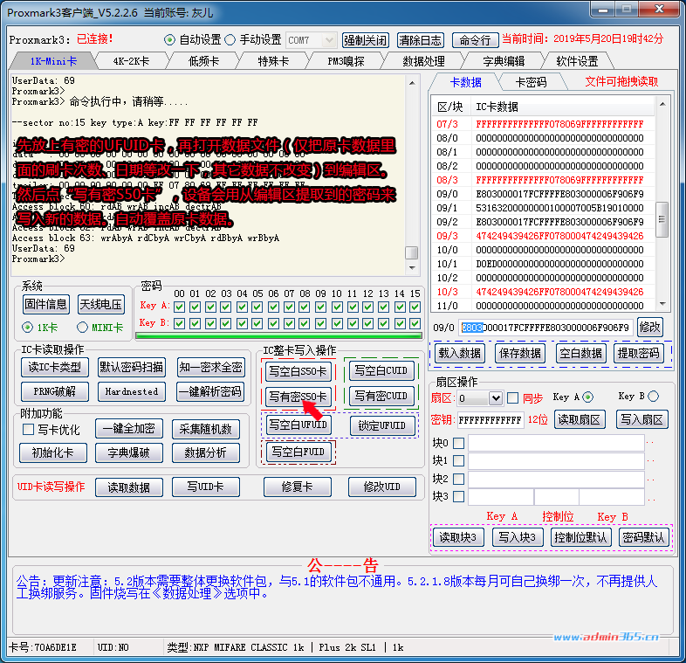Click the 修改UID button
This screenshot has height=663, width=686.
382,487
